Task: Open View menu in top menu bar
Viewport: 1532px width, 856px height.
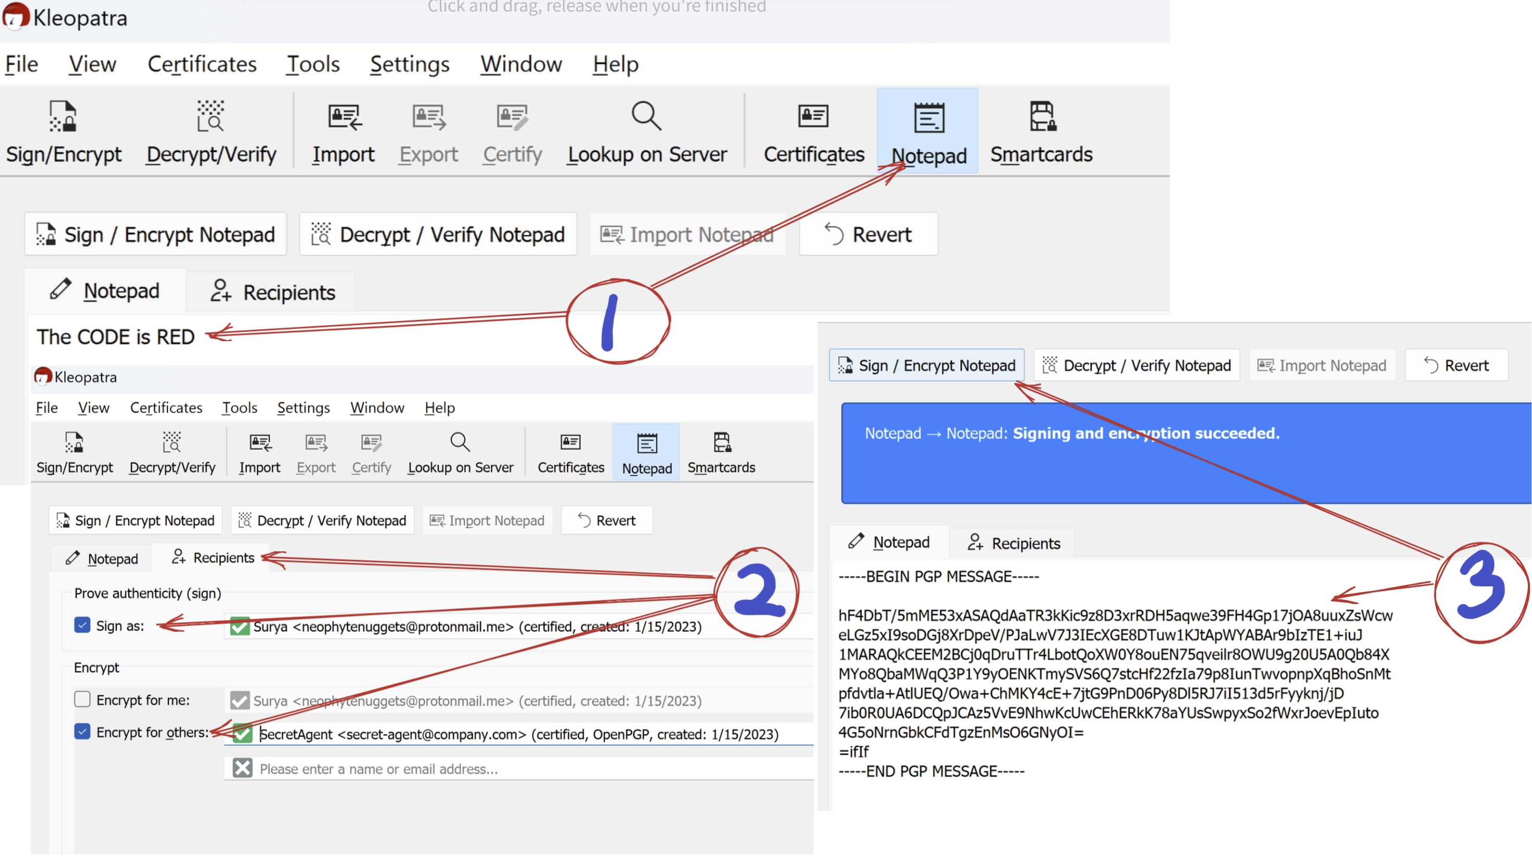Action: [x=92, y=64]
